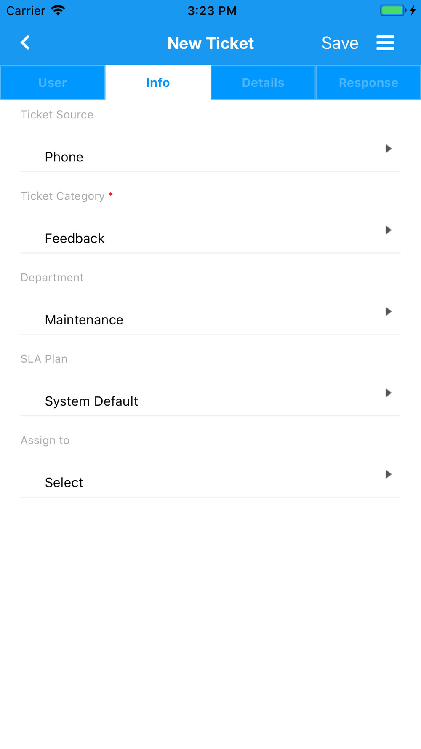Tap the Wi-Fi signal icon

pyautogui.click(x=58, y=11)
